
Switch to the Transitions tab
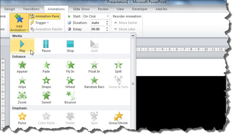pos(31,9)
